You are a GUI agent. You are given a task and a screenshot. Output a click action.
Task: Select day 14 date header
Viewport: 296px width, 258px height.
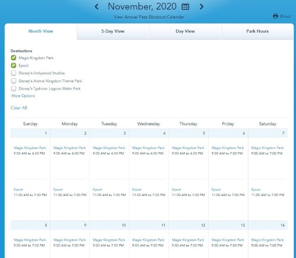pyautogui.click(x=268, y=225)
